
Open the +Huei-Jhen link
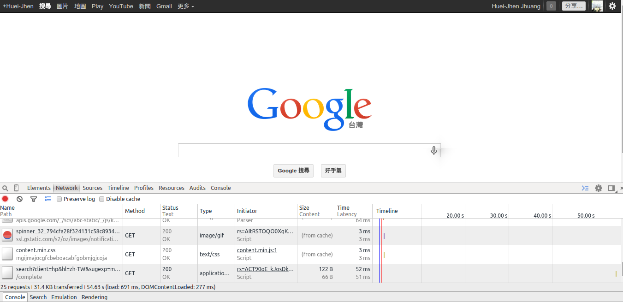click(x=18, y=6)
